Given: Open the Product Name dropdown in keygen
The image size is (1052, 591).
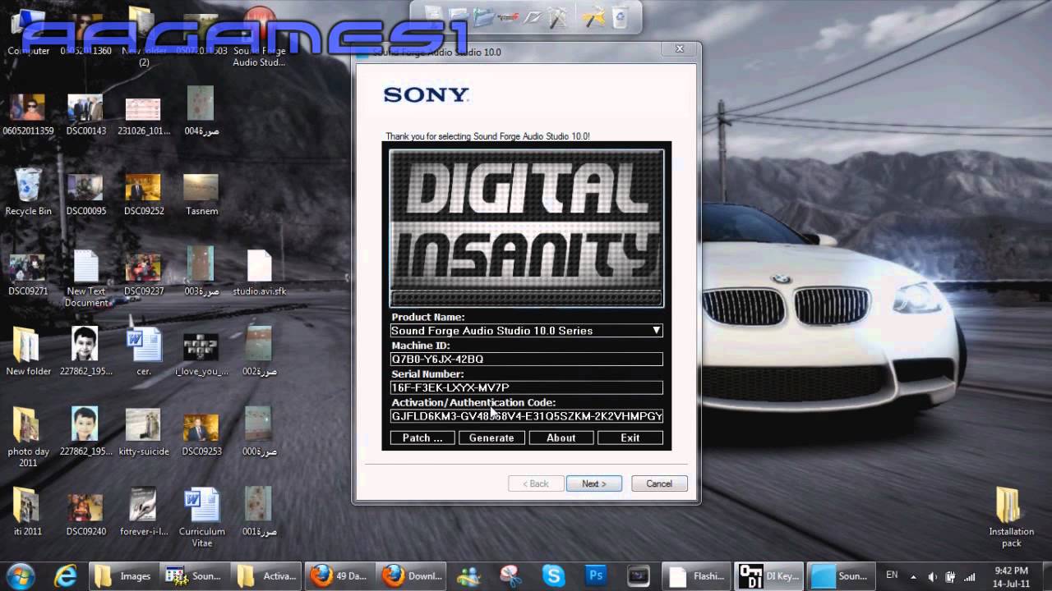Looking at the screenshot, I should (526, 331).
